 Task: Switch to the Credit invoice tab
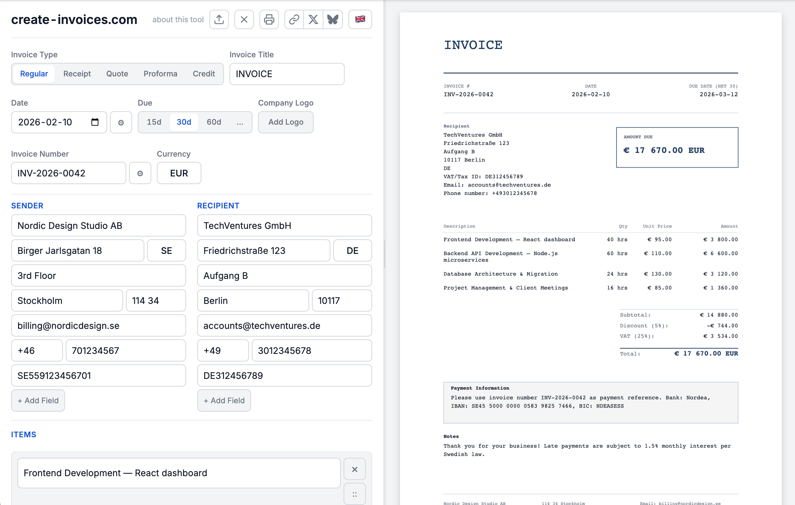click(x=203, y=74)
